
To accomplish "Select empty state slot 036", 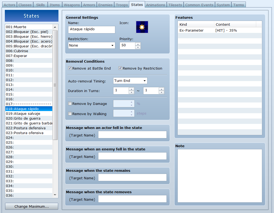I will 29,195.
